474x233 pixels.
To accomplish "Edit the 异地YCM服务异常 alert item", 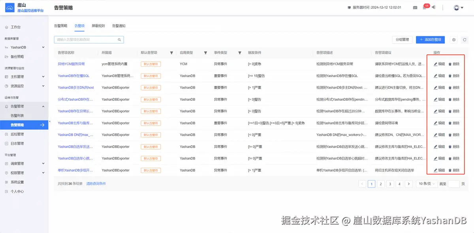I will [439, 64].
